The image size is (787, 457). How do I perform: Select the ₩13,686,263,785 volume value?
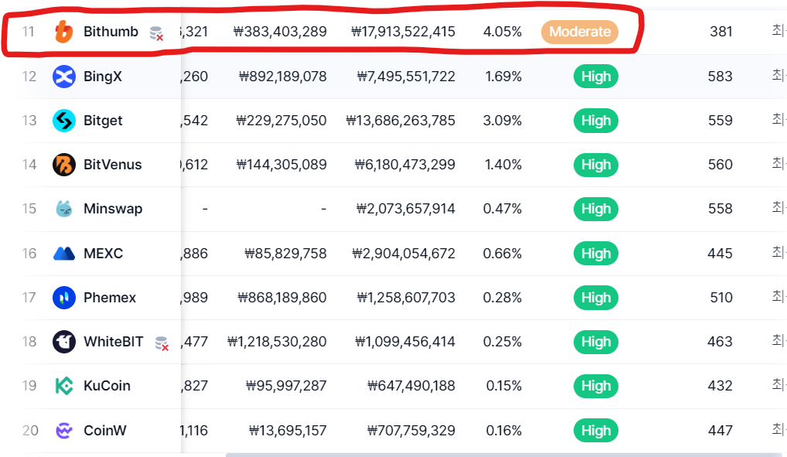click(400, 121)
